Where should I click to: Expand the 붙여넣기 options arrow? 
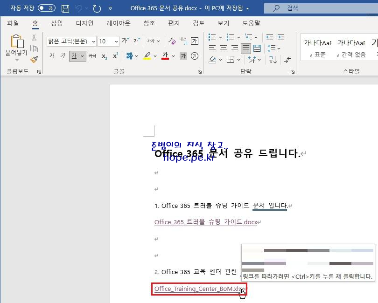click(x=17, y=60)
